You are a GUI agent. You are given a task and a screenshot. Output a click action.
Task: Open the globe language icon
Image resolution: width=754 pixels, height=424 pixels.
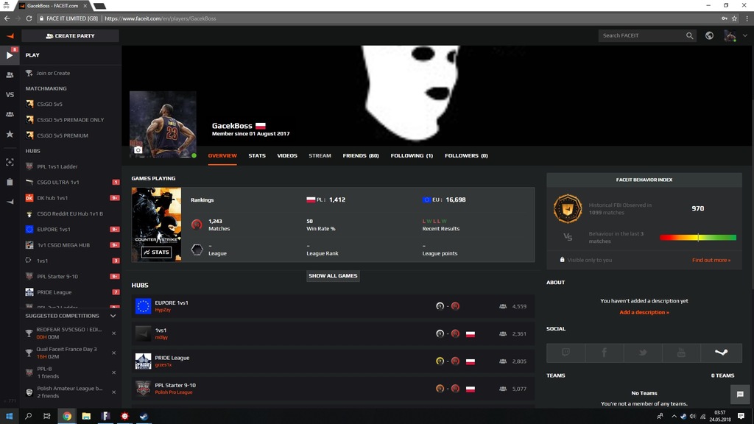[709, 35]
